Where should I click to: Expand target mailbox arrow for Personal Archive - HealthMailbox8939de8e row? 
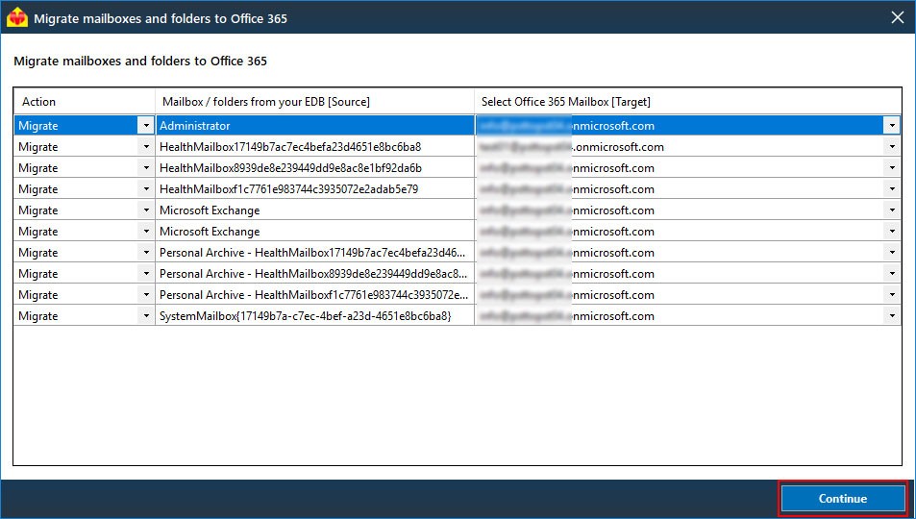tap(892, 274)
